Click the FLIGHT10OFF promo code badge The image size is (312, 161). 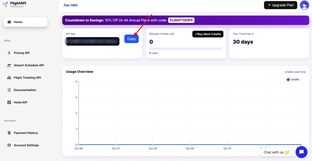[181, 20]
